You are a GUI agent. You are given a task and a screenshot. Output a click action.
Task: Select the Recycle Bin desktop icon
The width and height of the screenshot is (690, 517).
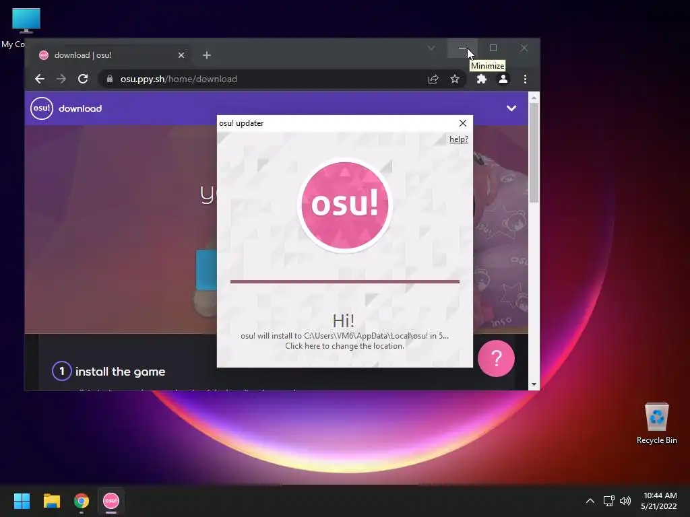[656, 423]
